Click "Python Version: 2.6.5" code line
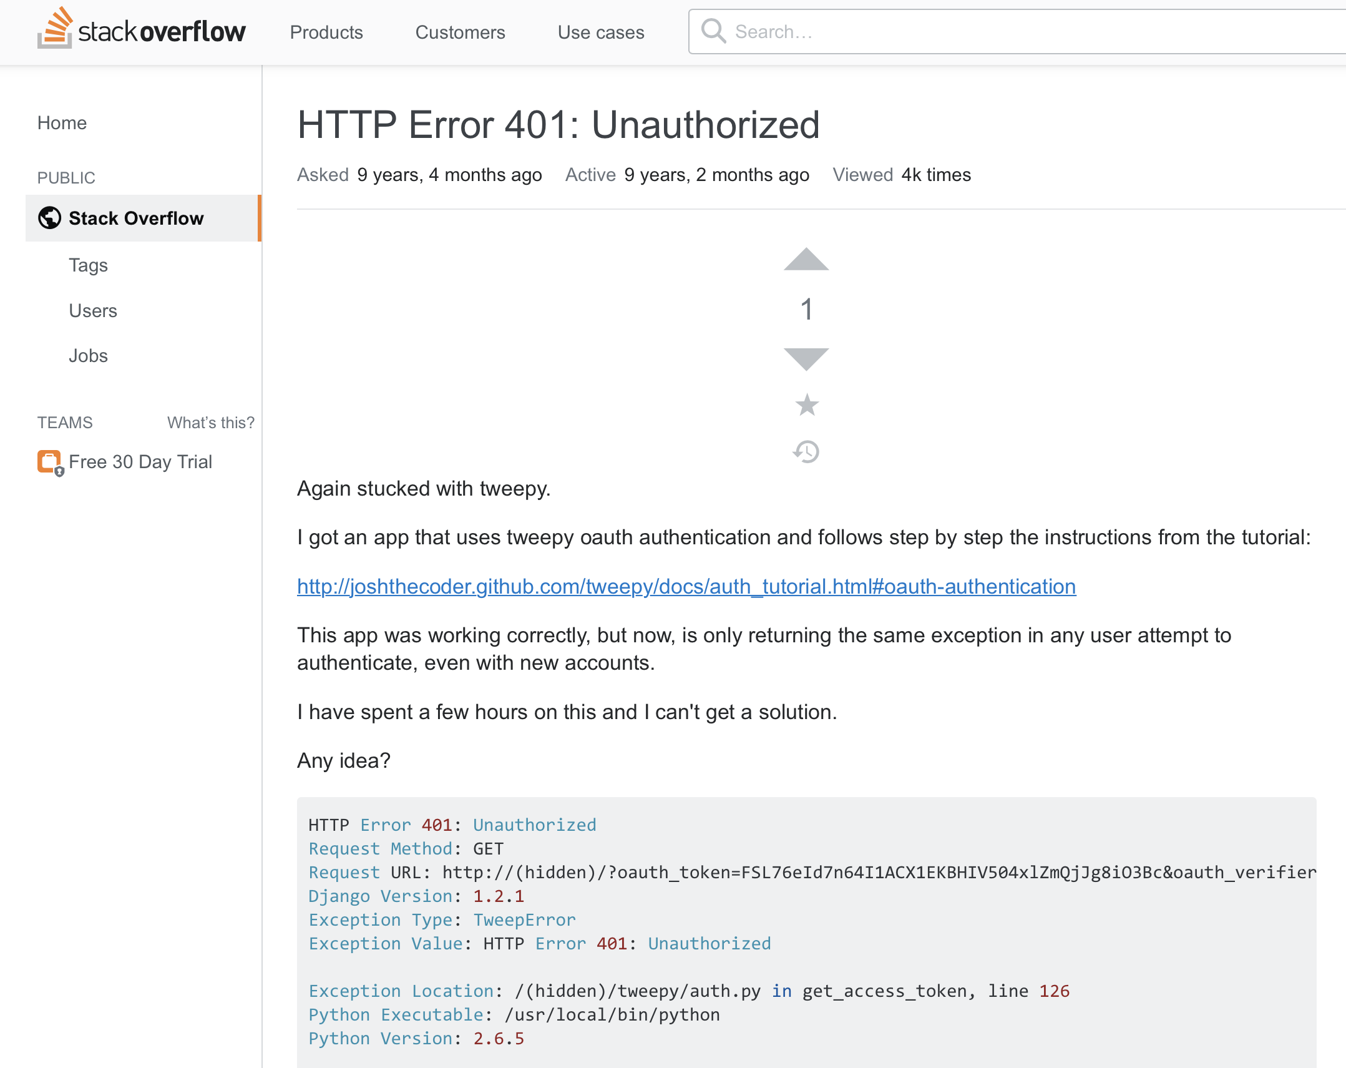 click(416, 1038)
